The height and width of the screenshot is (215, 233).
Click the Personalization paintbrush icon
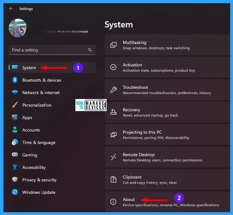click(15, 105)
